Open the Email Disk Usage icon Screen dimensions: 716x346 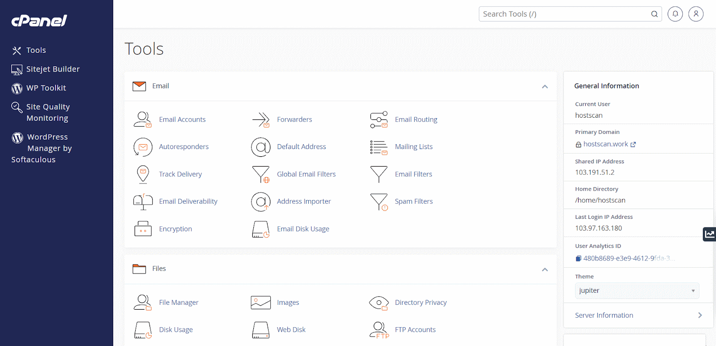261,229
